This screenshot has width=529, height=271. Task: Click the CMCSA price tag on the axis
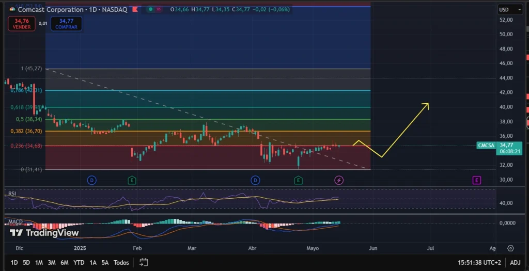(x=486, y=145)
